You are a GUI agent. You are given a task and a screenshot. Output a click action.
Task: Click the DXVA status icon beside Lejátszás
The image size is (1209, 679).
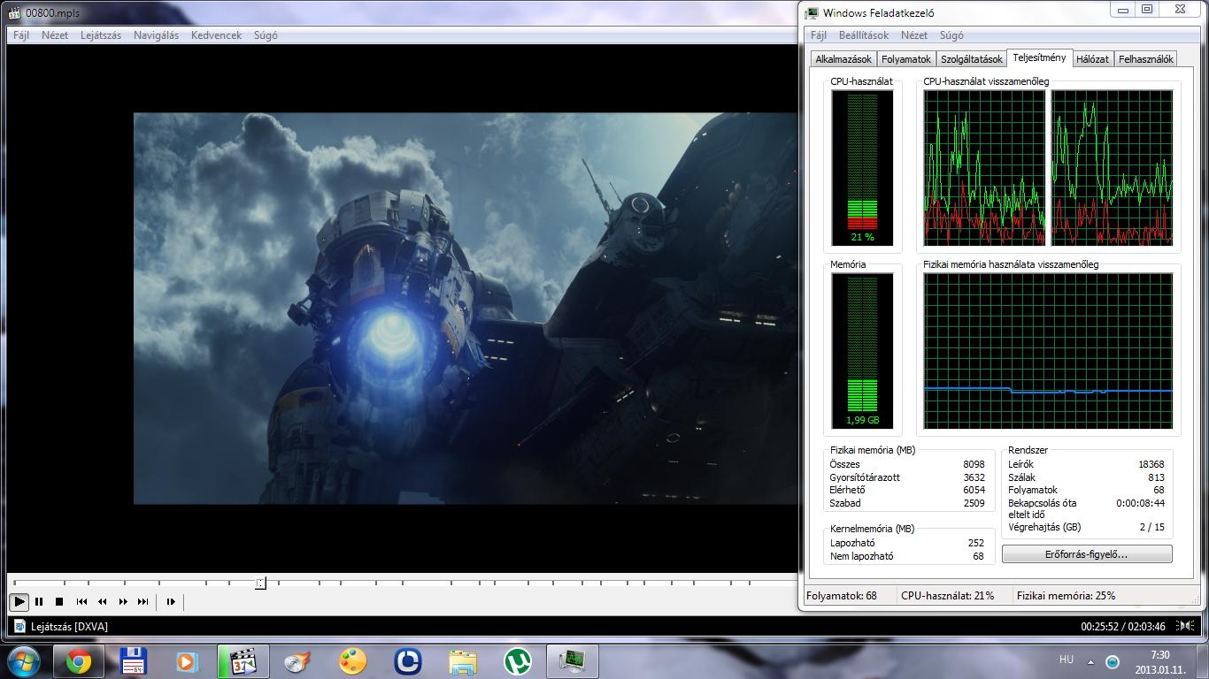tap(19, 627)
